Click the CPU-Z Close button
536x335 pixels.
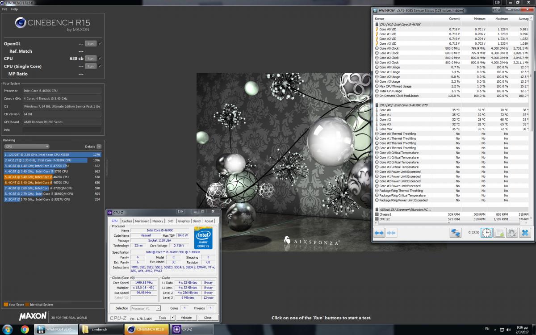[208, 318]
